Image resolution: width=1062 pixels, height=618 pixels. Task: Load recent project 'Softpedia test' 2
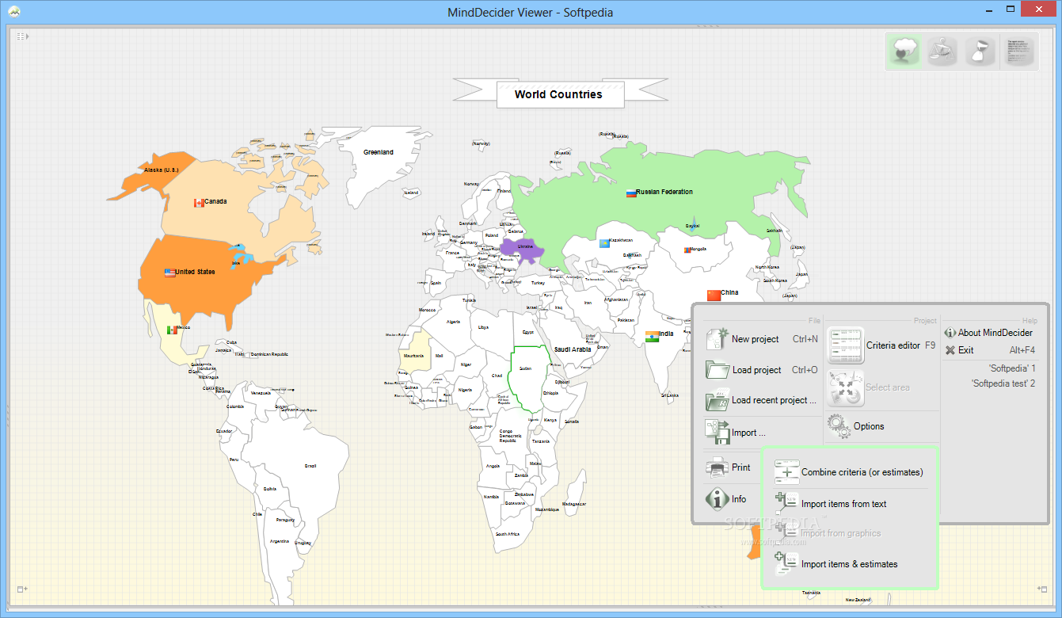[1003, 383]
